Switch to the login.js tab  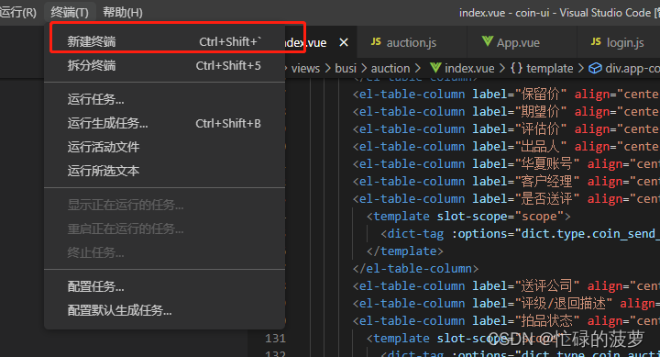619,42
